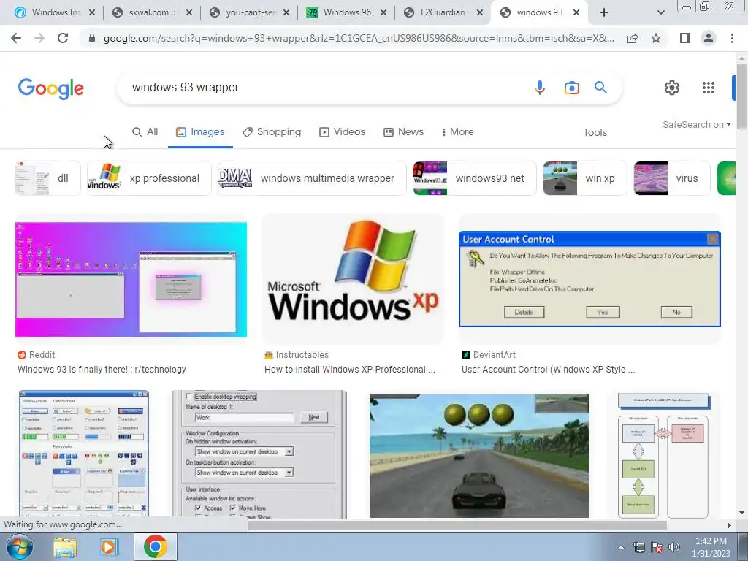Open the Tools filter options
Image resolution: width=748 pixels, height=561 pixels.
tap(595, 133)
